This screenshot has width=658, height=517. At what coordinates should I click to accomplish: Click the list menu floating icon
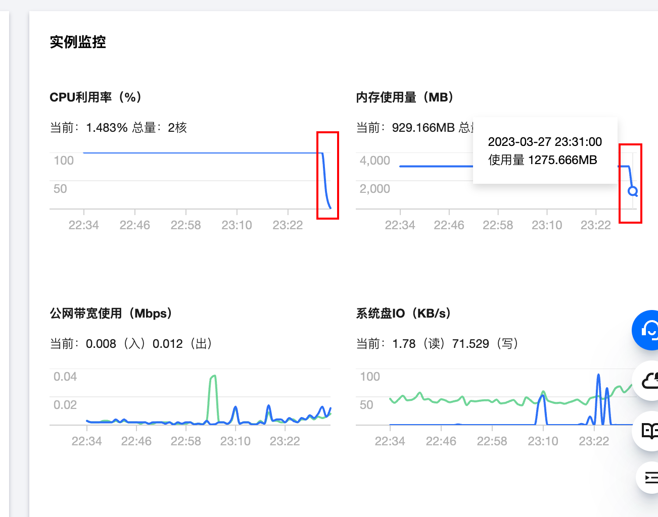649,477
